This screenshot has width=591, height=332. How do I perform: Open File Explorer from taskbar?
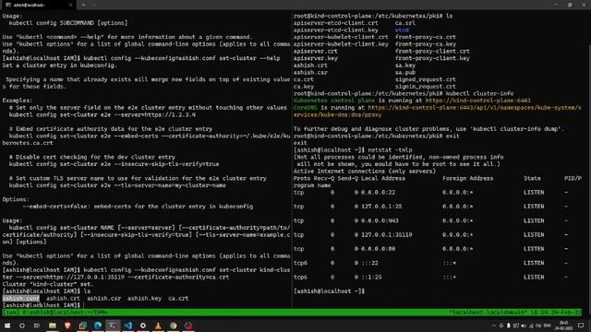pyautogui.click(x=53, y=326)
